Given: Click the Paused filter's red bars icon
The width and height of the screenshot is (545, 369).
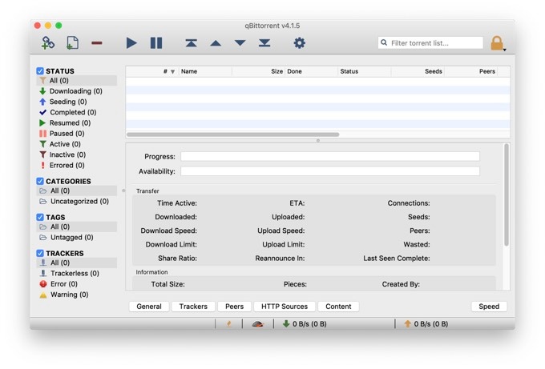Looking at the screenshot, I should click(x=42, y=134).
